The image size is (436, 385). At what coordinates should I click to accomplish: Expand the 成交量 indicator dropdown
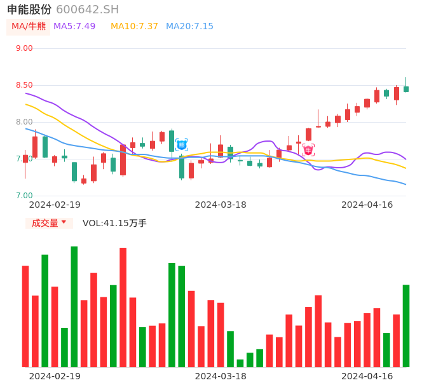[49, 223]
